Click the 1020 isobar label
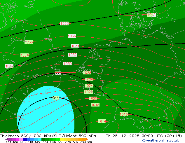This screenshot has height=143, width=185. (x=93, y=98)
